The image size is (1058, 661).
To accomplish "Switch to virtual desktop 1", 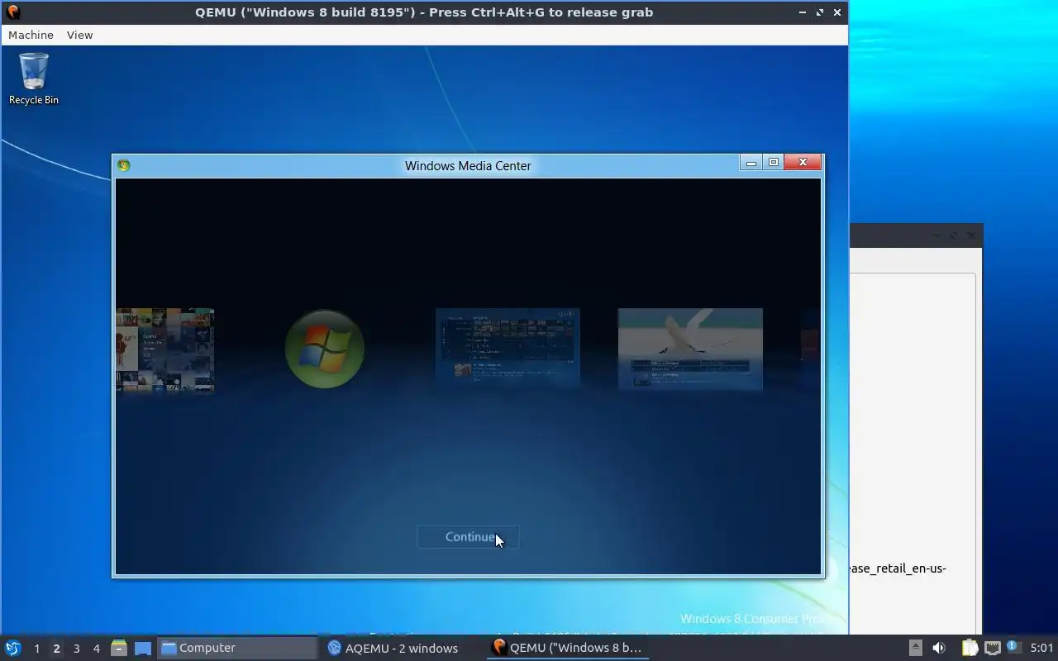I will click(x=36, y=649).
